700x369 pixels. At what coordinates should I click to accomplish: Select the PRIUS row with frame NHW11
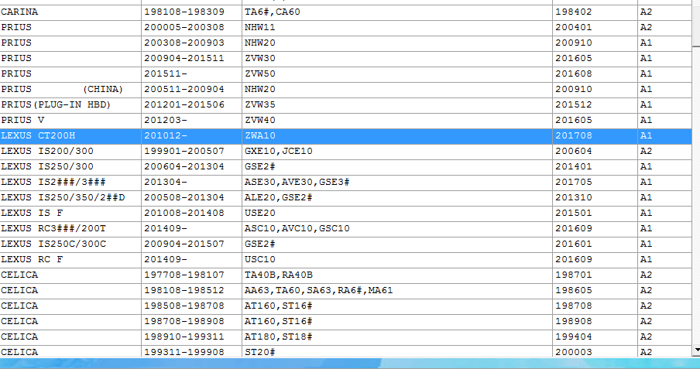(x=346, y=28)
